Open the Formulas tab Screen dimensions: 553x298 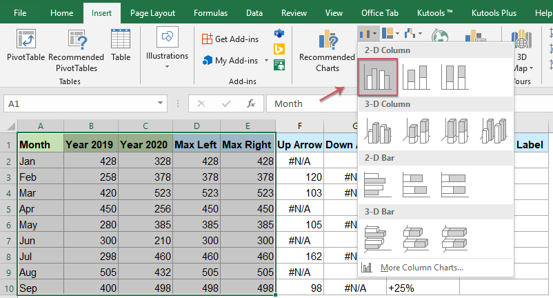[210, 12]
